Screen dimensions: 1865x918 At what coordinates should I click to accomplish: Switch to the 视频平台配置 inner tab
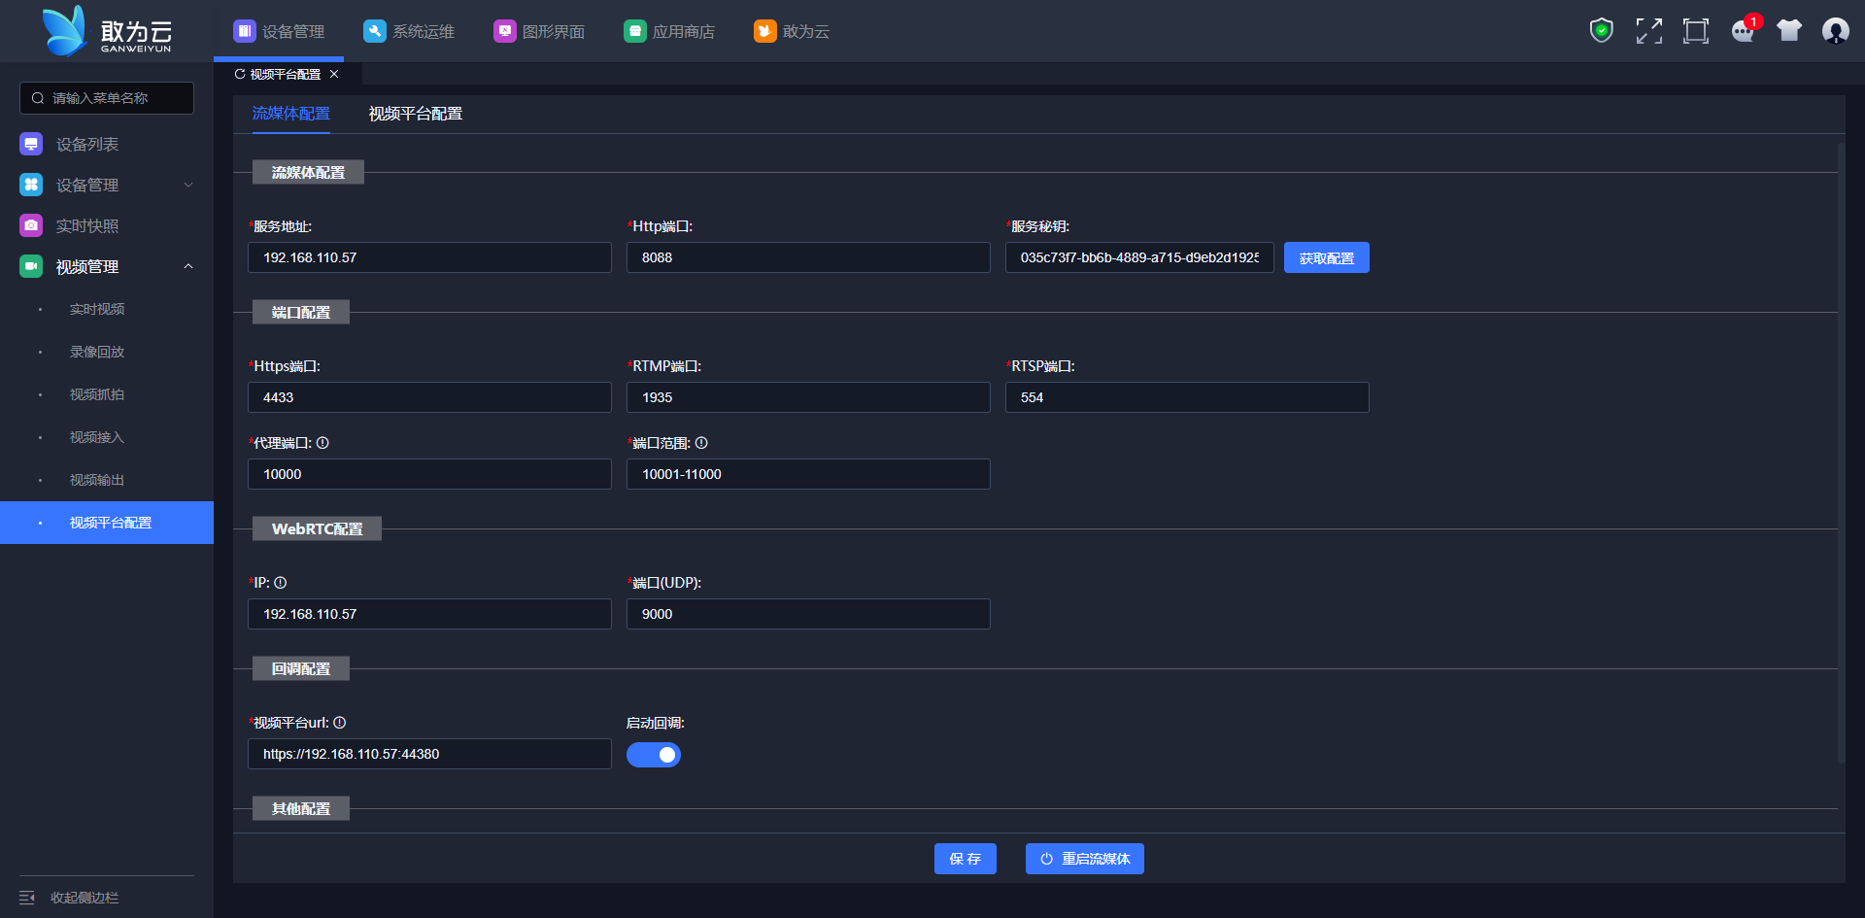415,114
